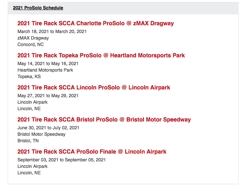
Task: Click the Bristol, TN location text
Action: (28, 141)
